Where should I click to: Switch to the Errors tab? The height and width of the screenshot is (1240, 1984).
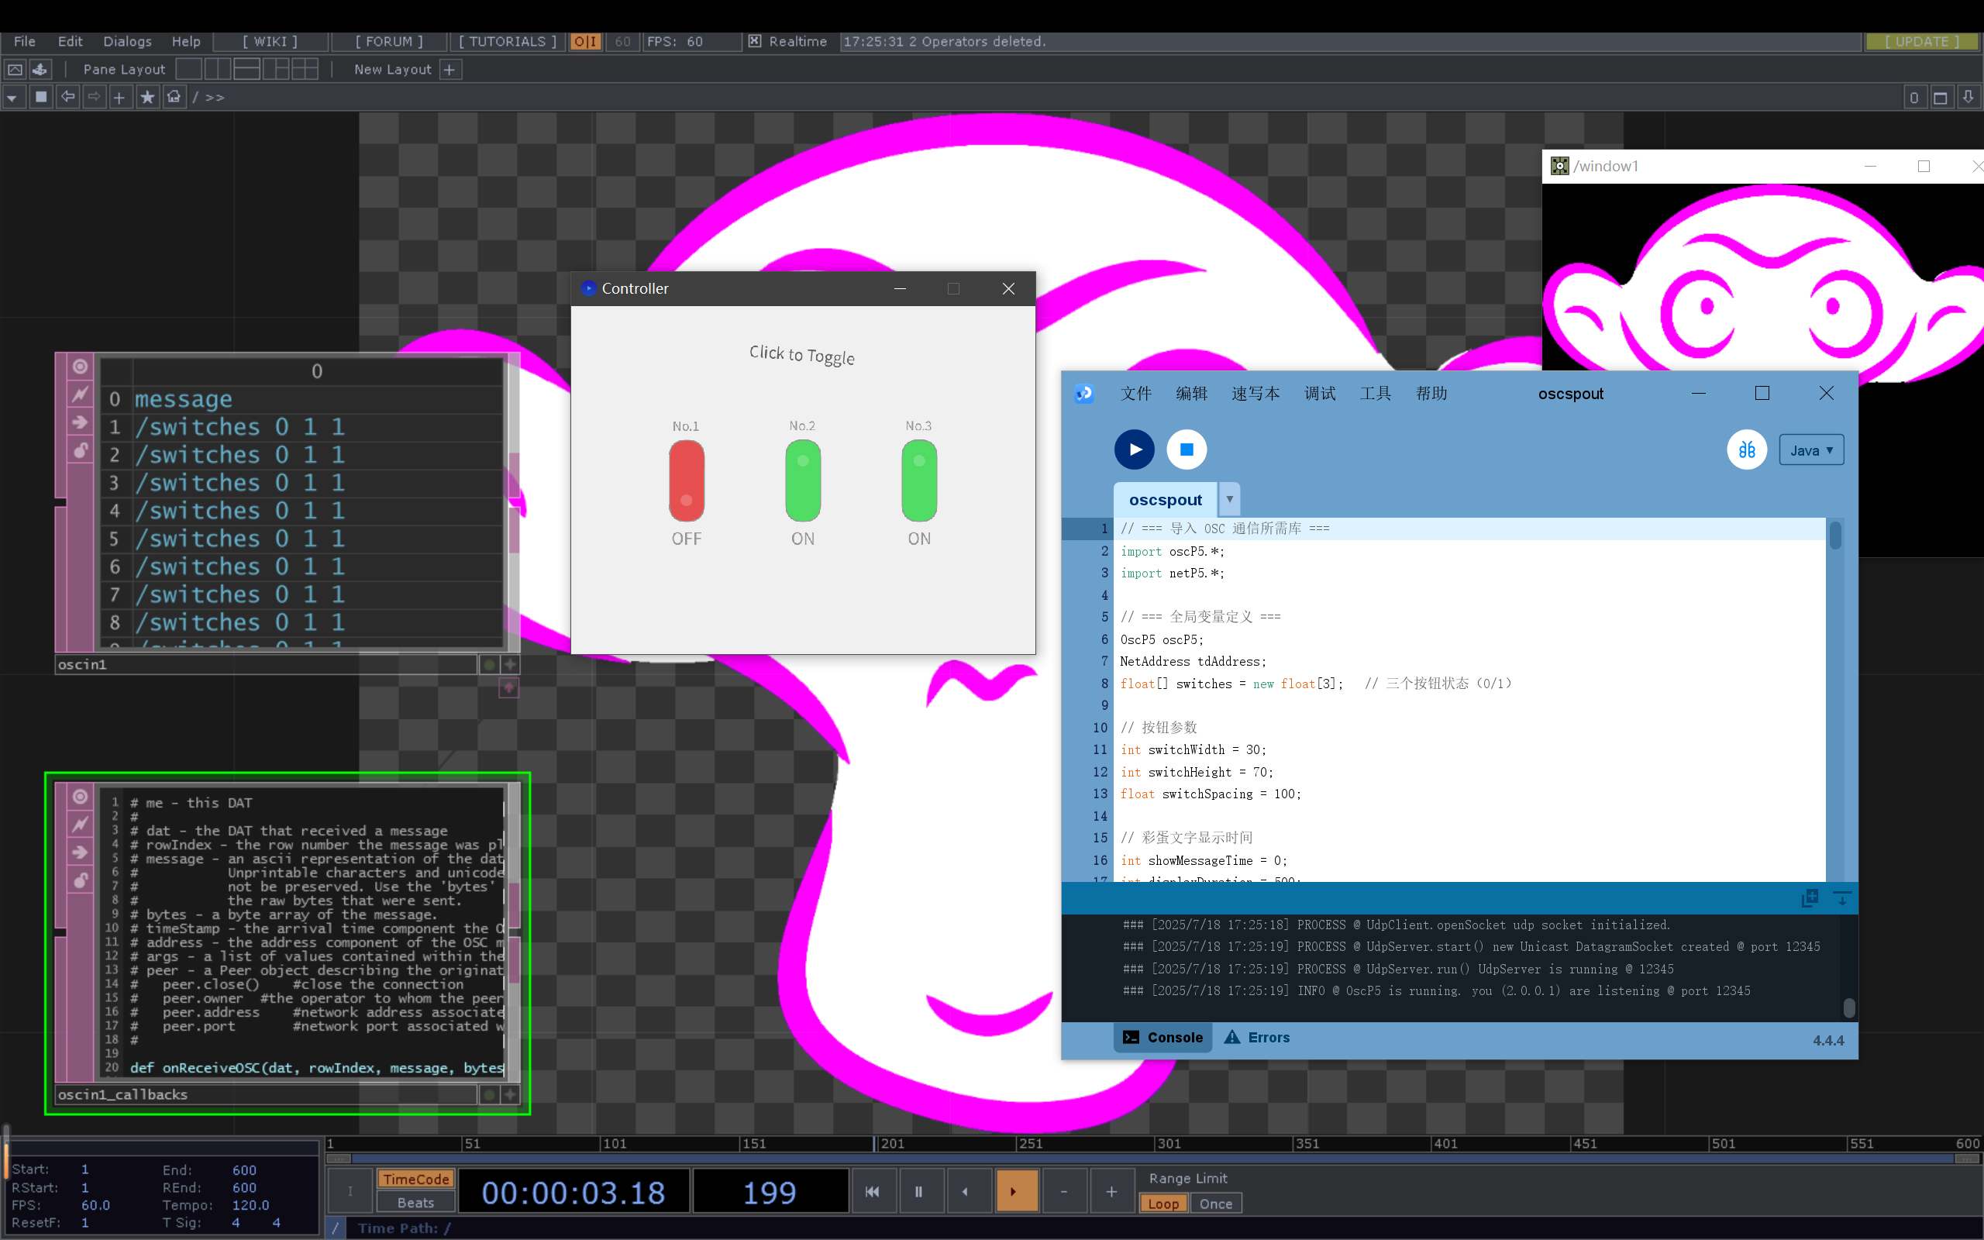[x=1258, y=1038]
